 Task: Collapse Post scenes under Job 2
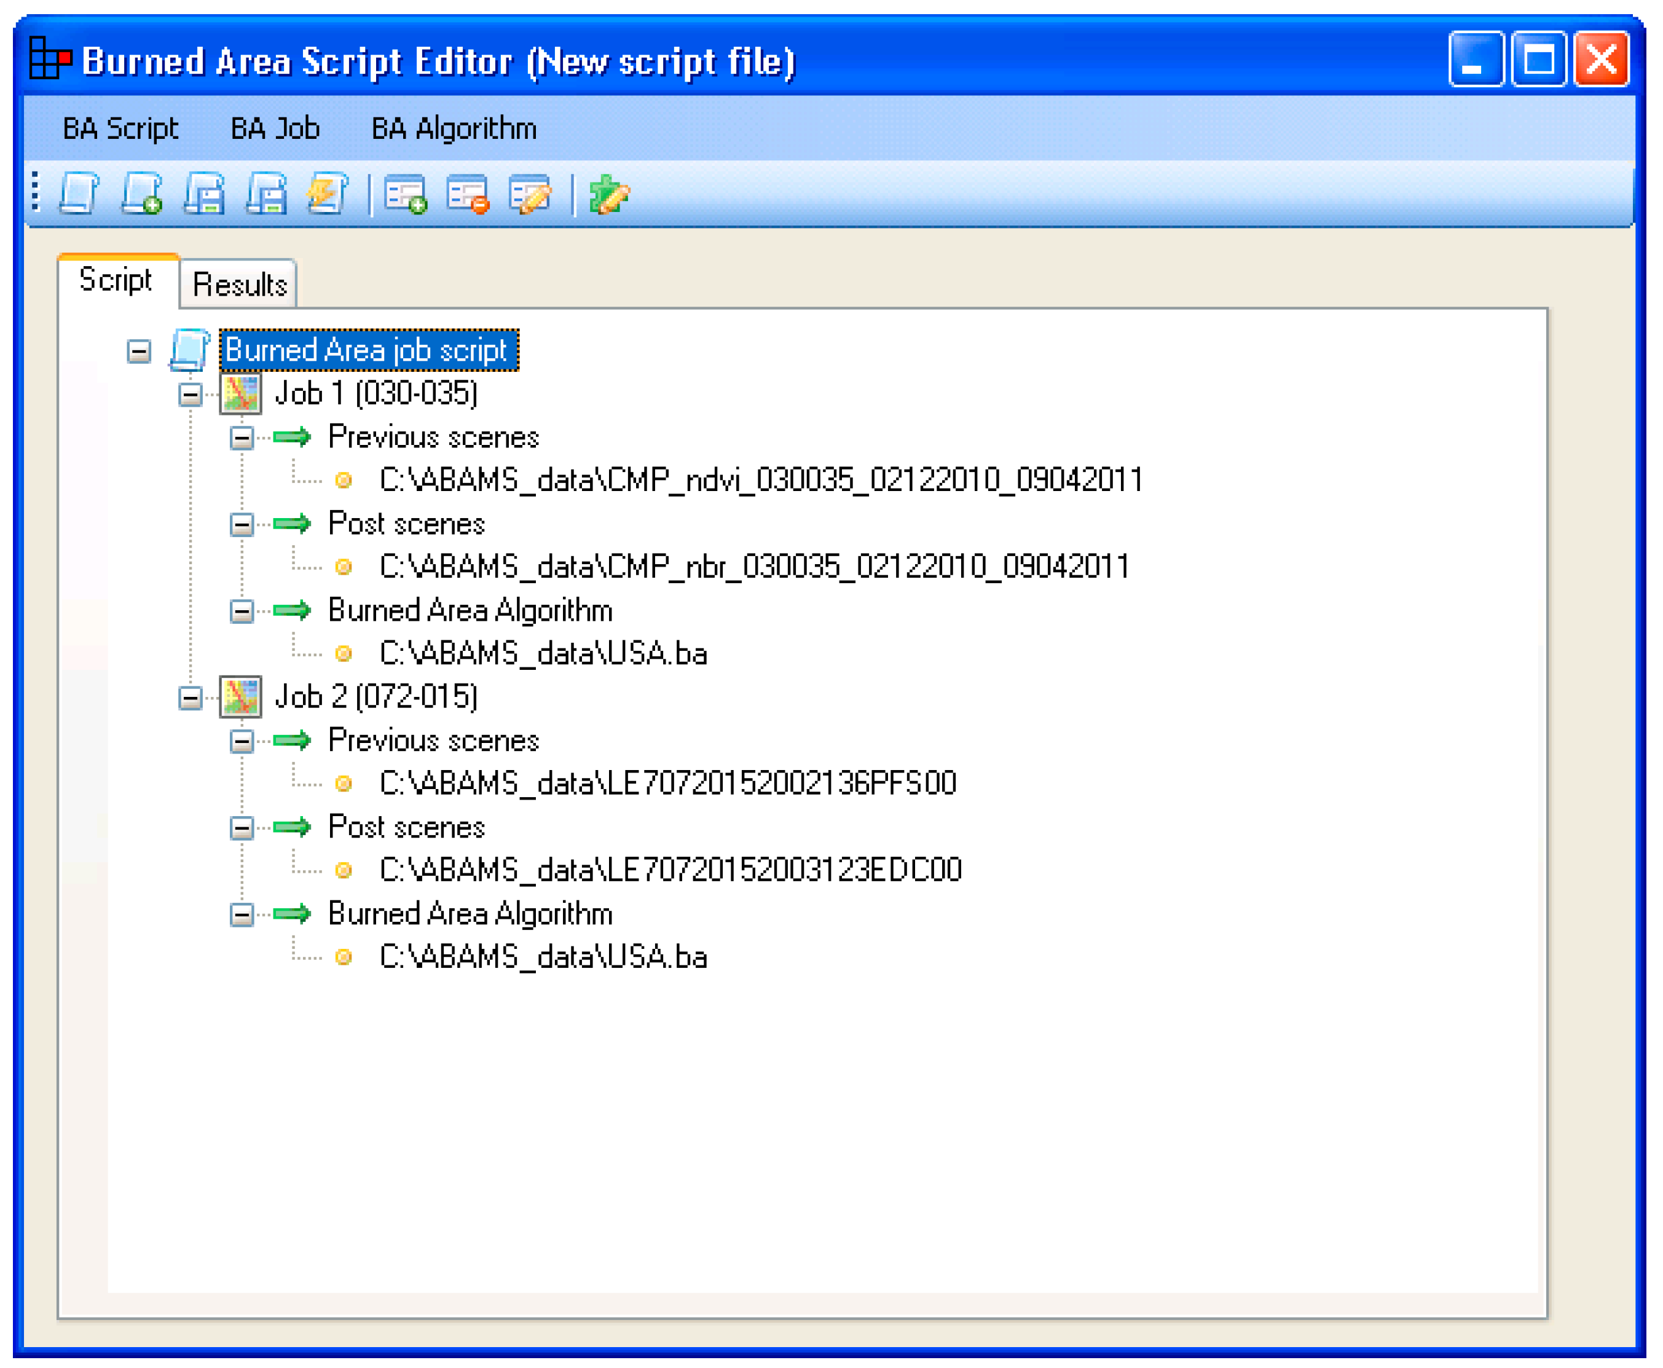[x=242, y=827]
